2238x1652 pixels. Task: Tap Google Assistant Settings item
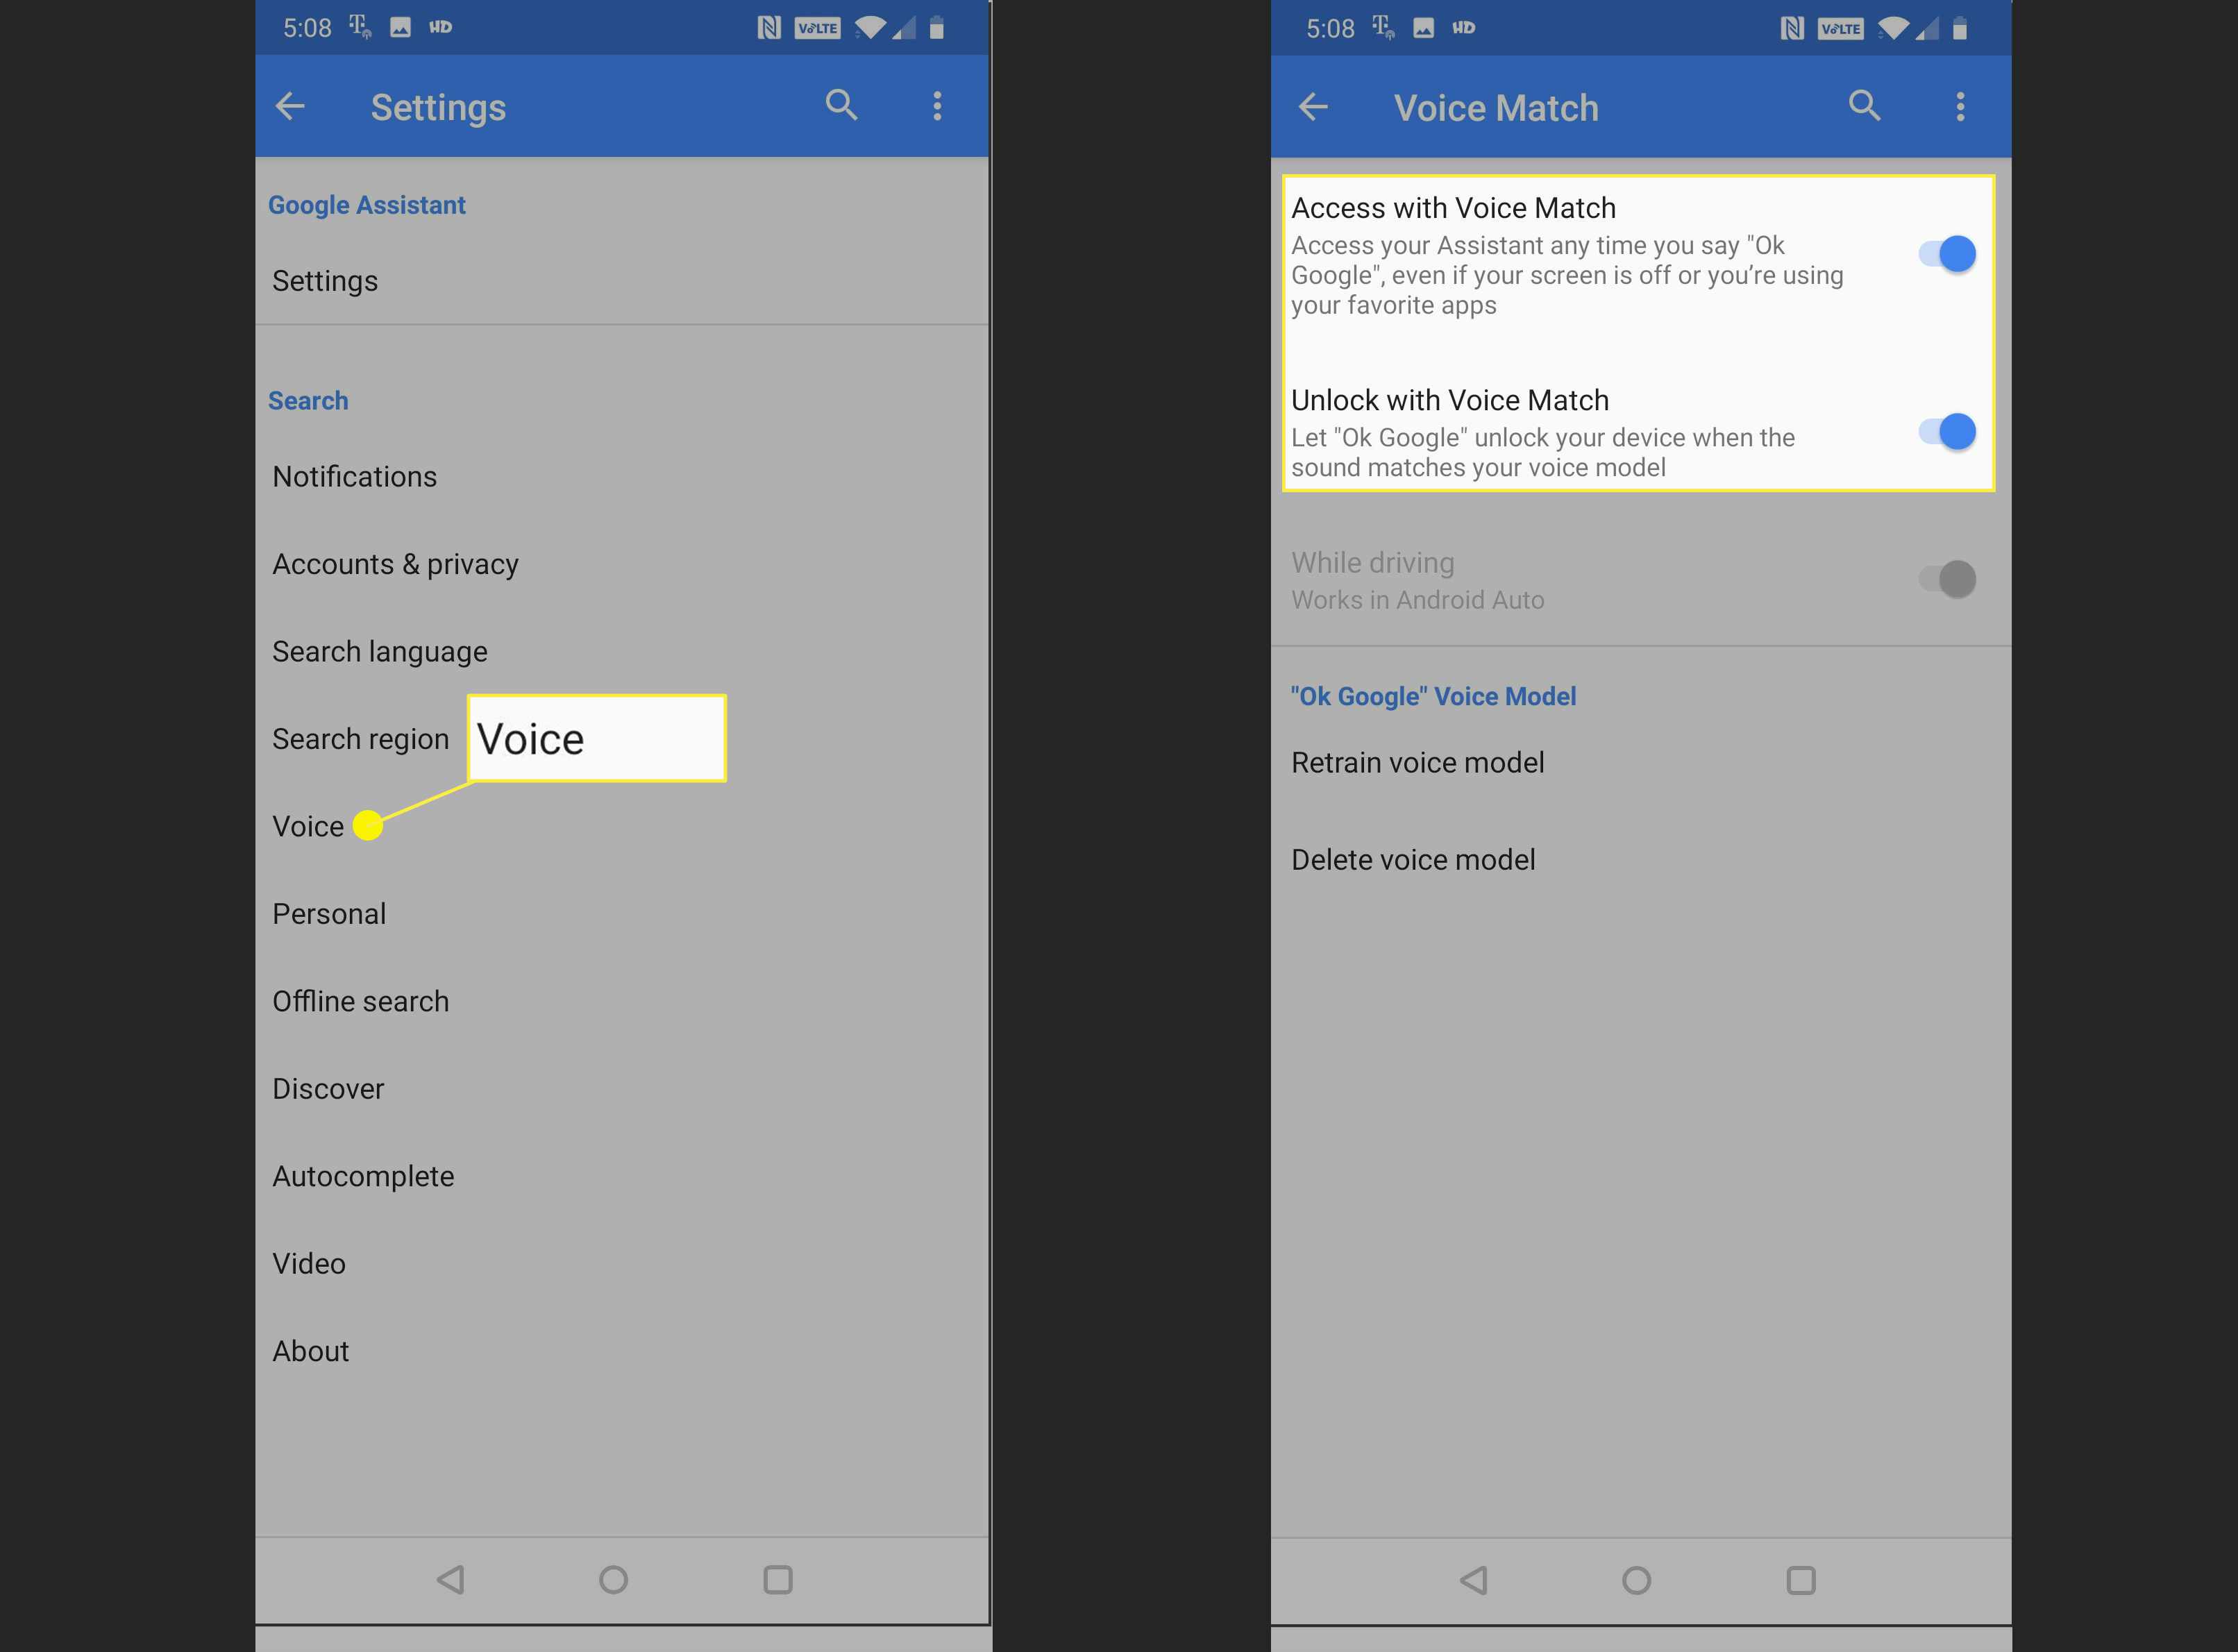tap(328, 276)
